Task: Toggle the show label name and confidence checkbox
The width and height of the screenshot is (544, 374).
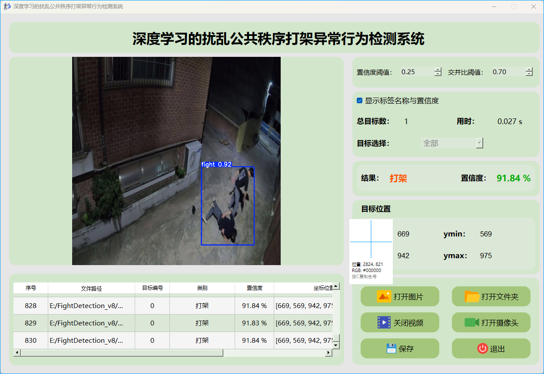Action: tap(360, 101)
